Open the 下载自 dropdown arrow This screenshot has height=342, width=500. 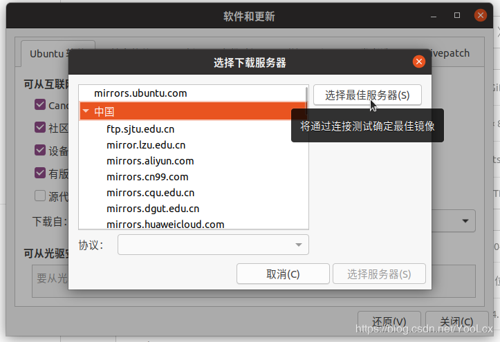(x=465, y=220)
